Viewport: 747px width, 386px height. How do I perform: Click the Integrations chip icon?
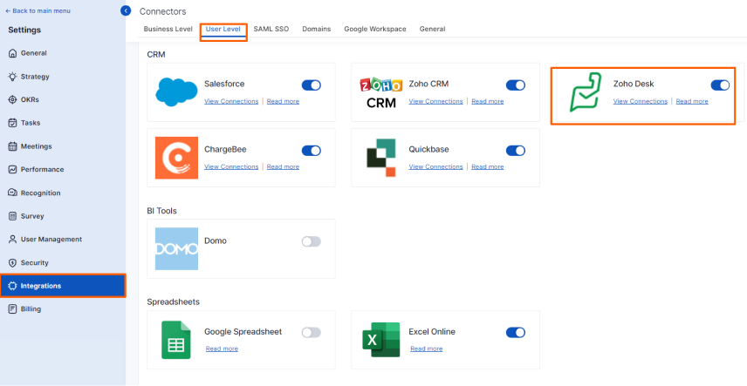point(13,286)
